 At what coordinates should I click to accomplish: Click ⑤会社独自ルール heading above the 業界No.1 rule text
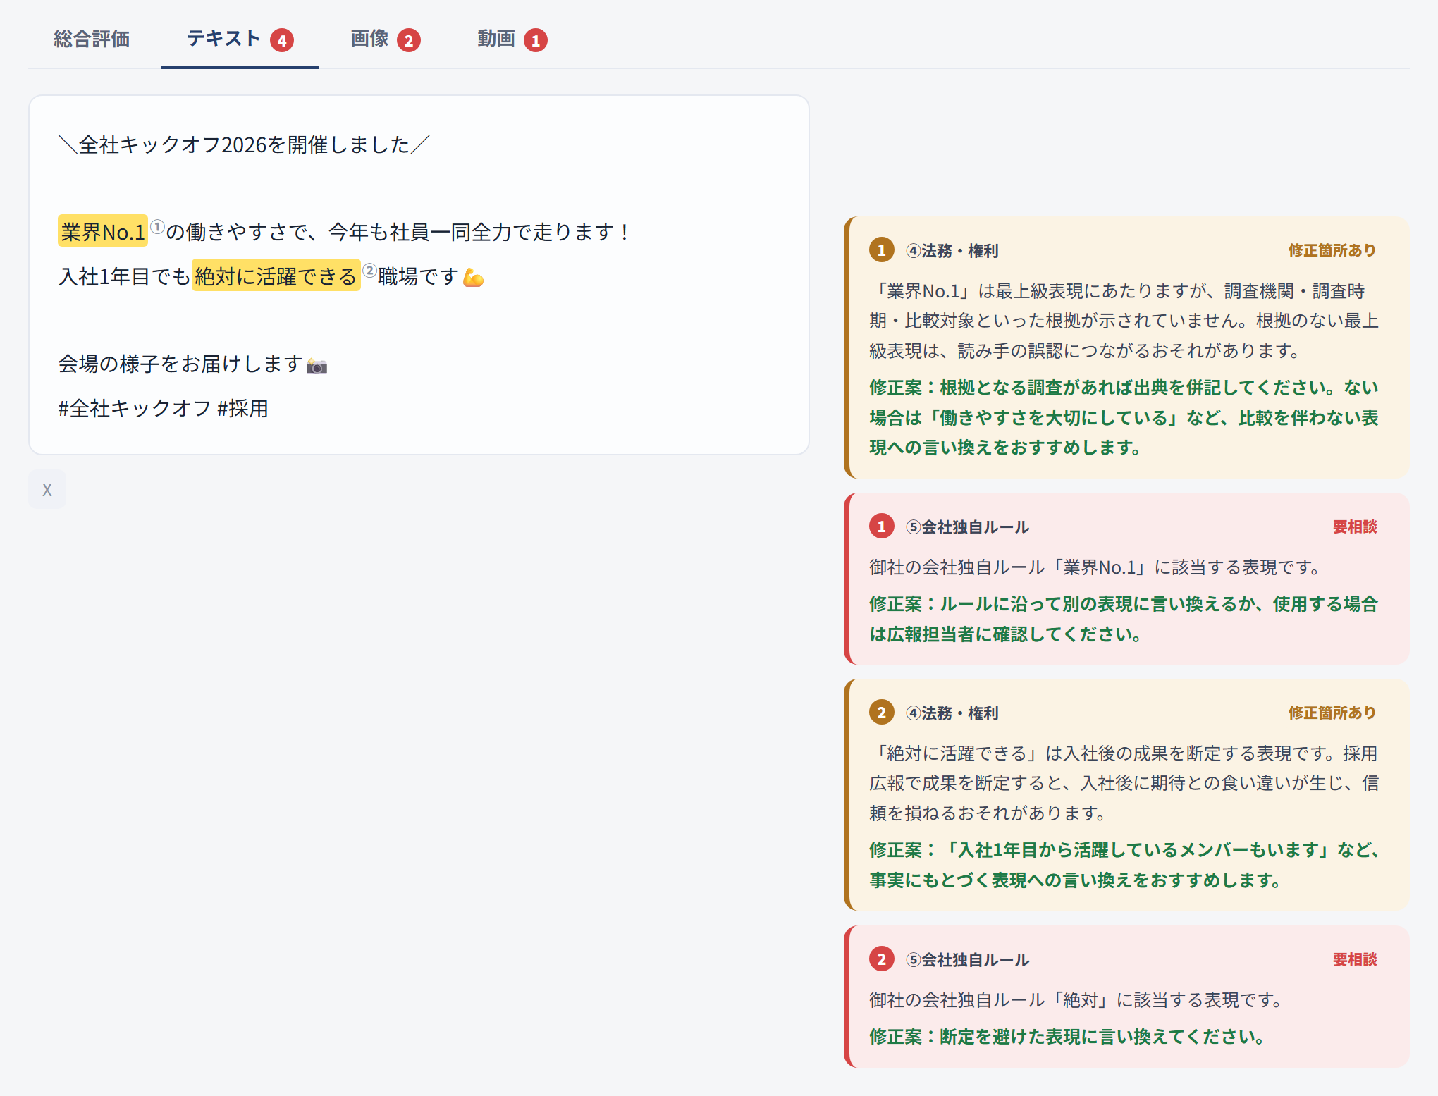(x=967, y=527)
